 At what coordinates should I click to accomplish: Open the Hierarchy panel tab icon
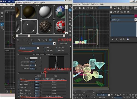tap(118, 12)
